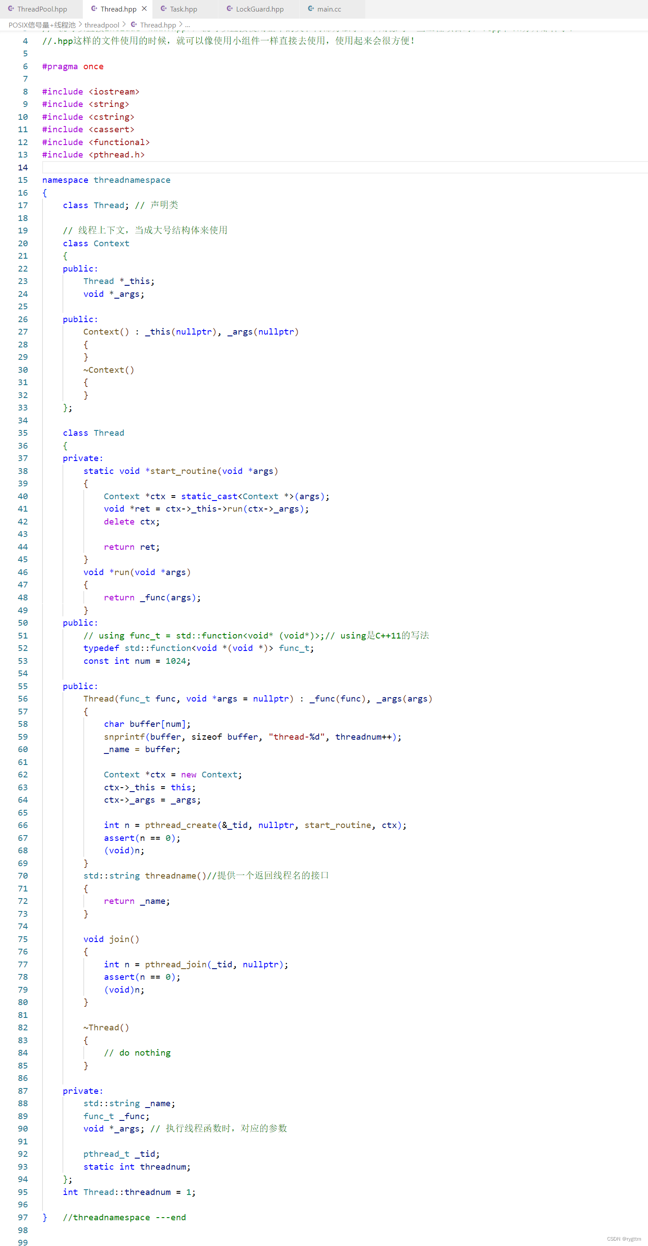The image size is (648, 1246).
Task: Click the C++ file icon on ThreadPool.hpp tab
Action: point(11,9)
